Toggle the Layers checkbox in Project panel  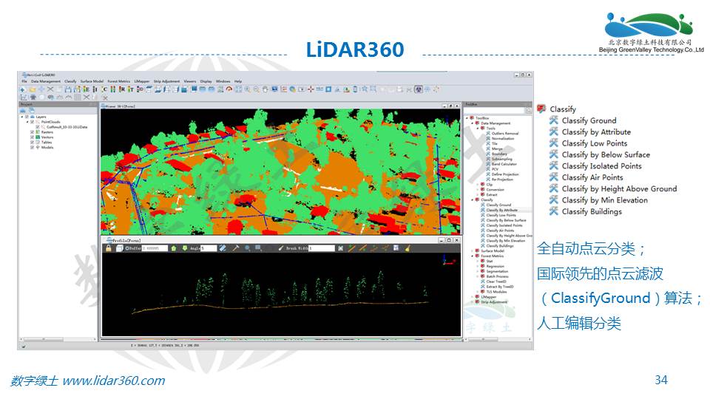click(x=27, y=117)
